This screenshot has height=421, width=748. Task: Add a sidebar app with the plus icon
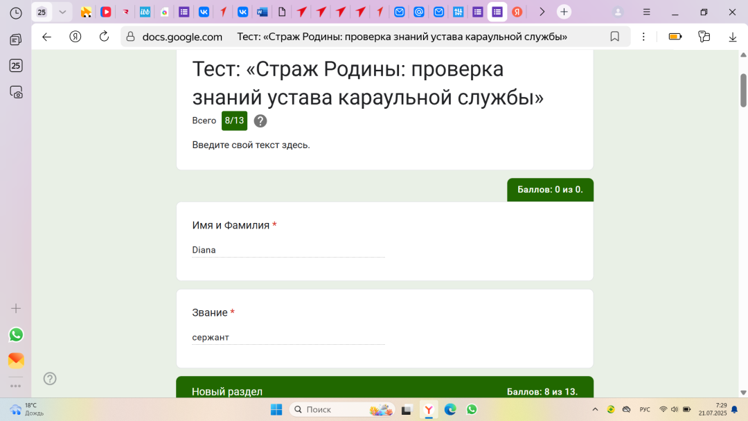(x=16, y=308)
